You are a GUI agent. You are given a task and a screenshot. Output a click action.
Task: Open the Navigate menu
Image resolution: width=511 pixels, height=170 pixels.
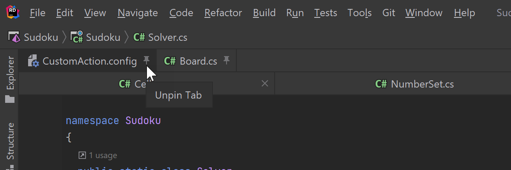tap(138, 13)
